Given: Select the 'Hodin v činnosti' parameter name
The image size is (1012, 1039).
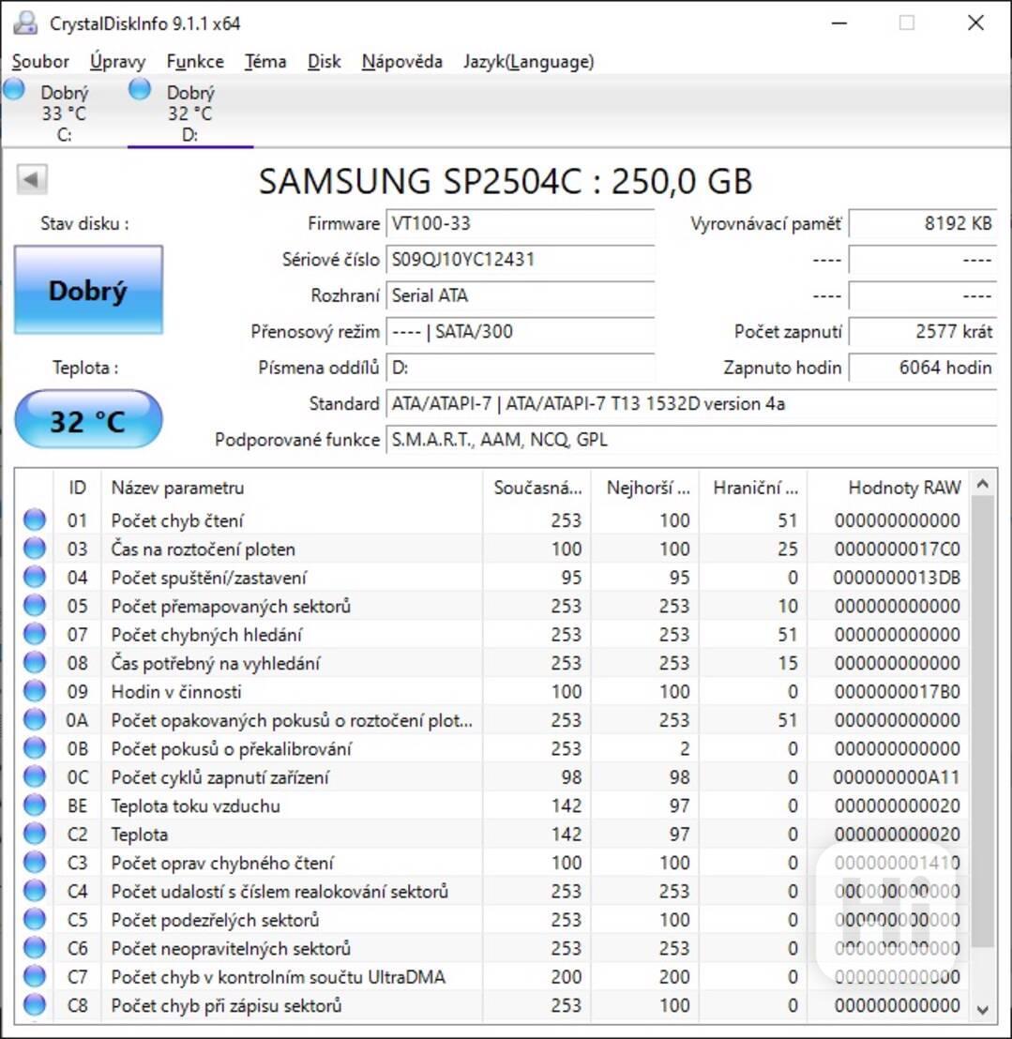Looking at the screenshot, I should (x=176, y=692).
